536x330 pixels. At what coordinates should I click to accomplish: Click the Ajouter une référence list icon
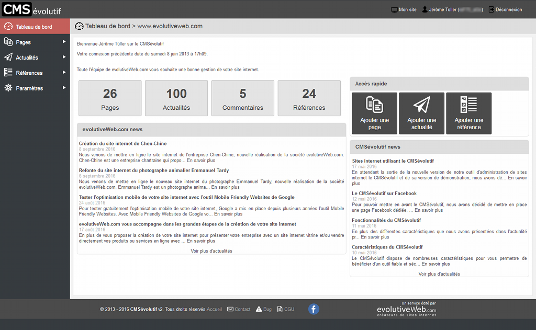tap(468, 105)
